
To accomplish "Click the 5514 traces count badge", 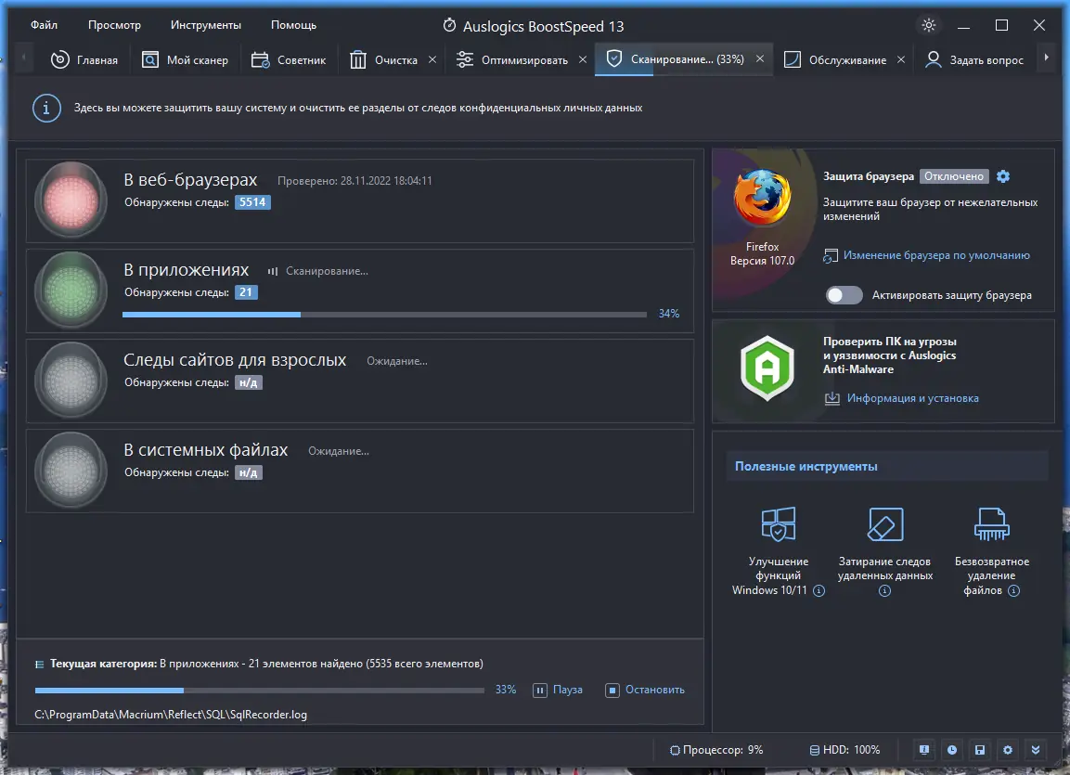I will coord(252,202).
